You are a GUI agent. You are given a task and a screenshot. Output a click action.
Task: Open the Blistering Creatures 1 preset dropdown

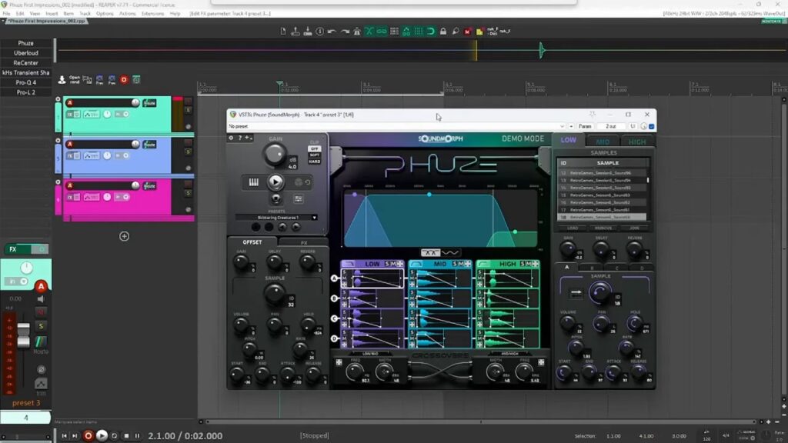276,218
